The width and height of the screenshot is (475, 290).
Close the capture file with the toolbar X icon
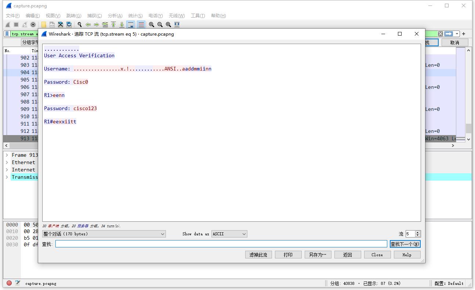point(61,25)
